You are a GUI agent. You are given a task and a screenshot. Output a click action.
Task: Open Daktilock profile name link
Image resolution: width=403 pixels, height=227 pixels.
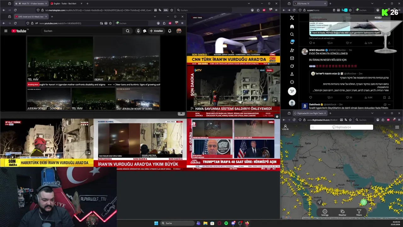pyautogui.click(x=315, y=104)
